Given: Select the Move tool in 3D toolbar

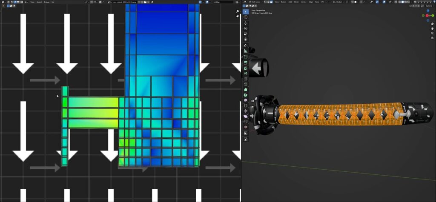Looking at the screenshot, I should [x=246, y=23].
